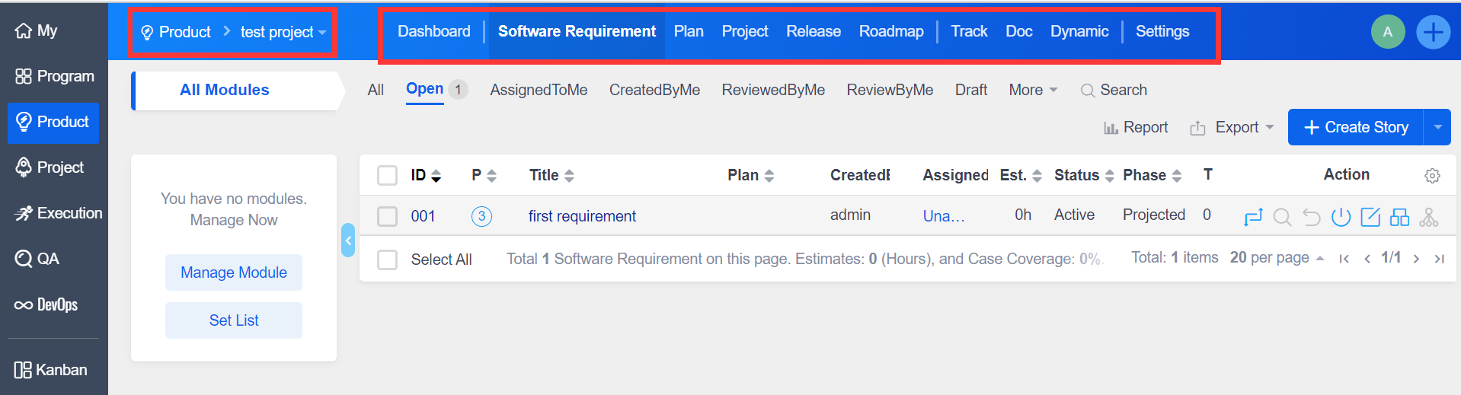Open table column settings gear
This screenshot has width=1461, height=395.
1431,176
